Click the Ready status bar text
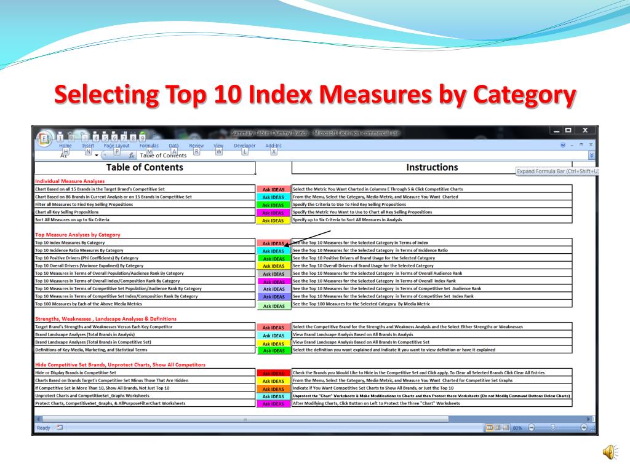630x472 pixels. pos(44,428)
